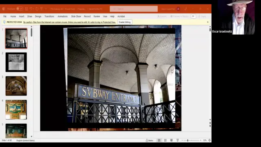Screen dimensions: 261x147
Task: Select slide 2 thumbnail
Action: coord(16,62)
